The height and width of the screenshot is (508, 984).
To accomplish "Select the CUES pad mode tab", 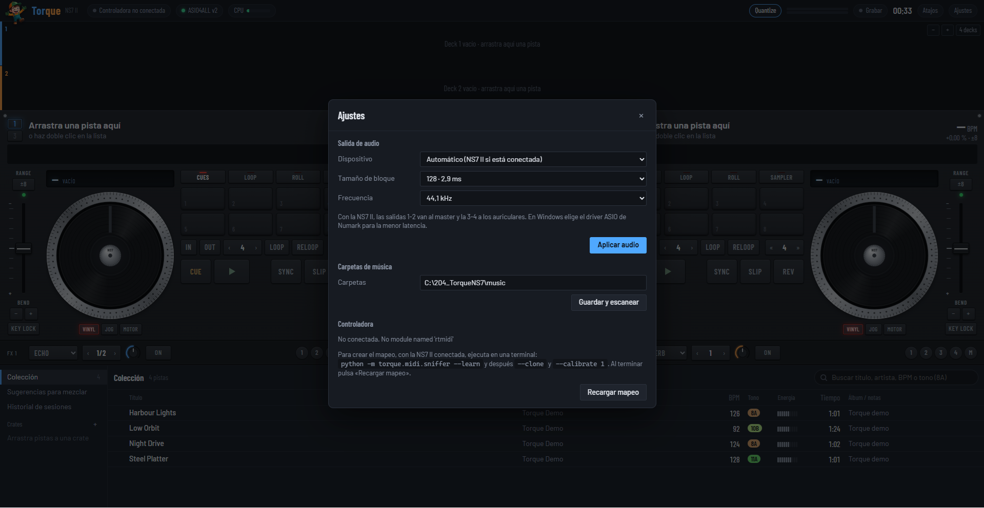I will point(203,177).
